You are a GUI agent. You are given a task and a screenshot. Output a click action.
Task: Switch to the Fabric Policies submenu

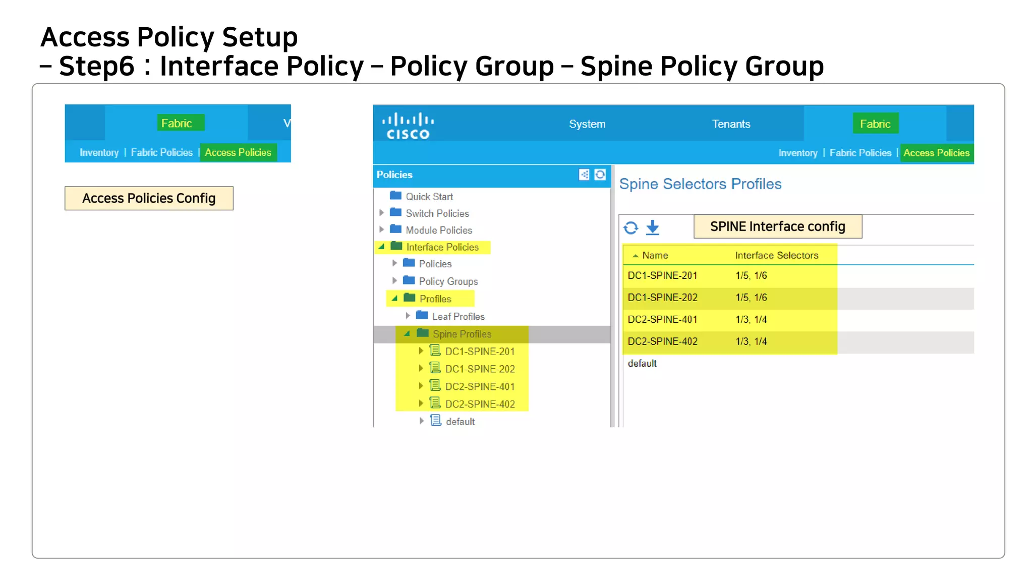tap(860, 153)
